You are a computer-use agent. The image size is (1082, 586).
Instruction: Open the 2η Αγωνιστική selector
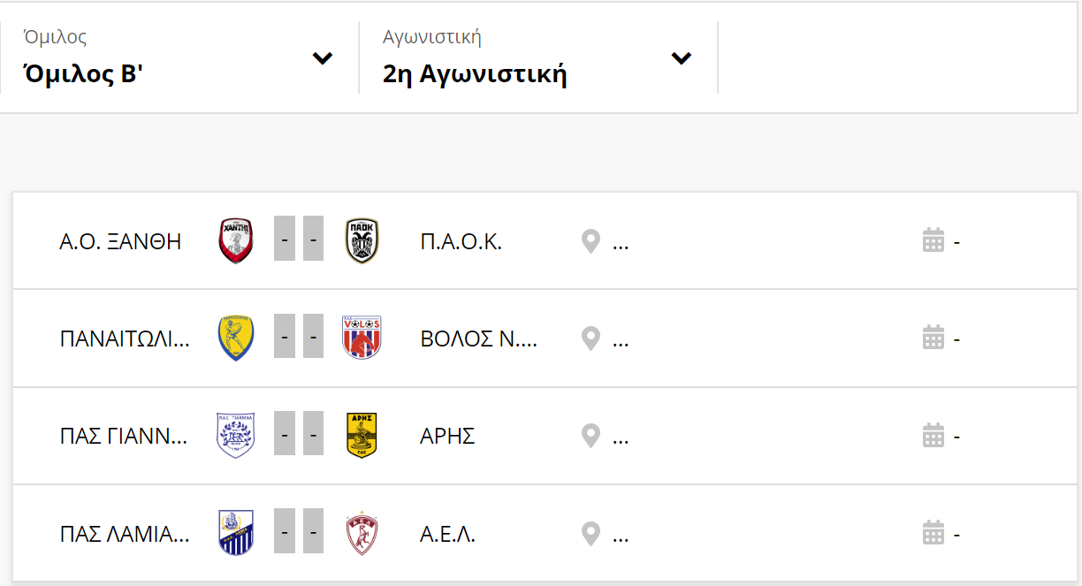coord(538,57)
